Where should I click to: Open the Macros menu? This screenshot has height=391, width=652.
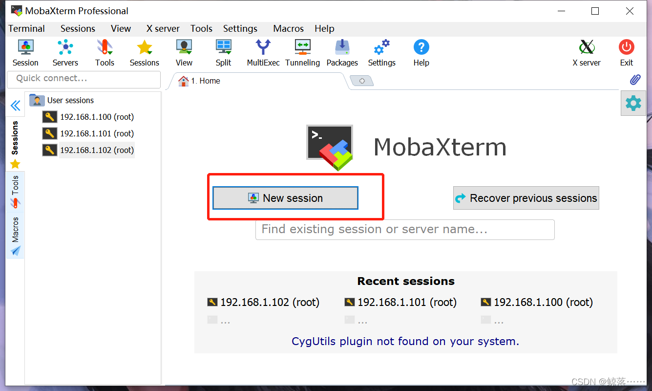coord(288,28)
